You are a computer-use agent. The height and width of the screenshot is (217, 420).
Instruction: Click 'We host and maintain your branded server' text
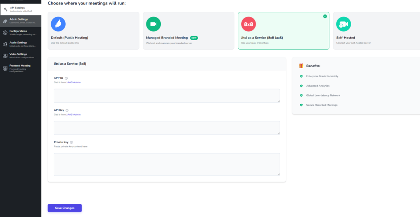[x=169, y=43]
